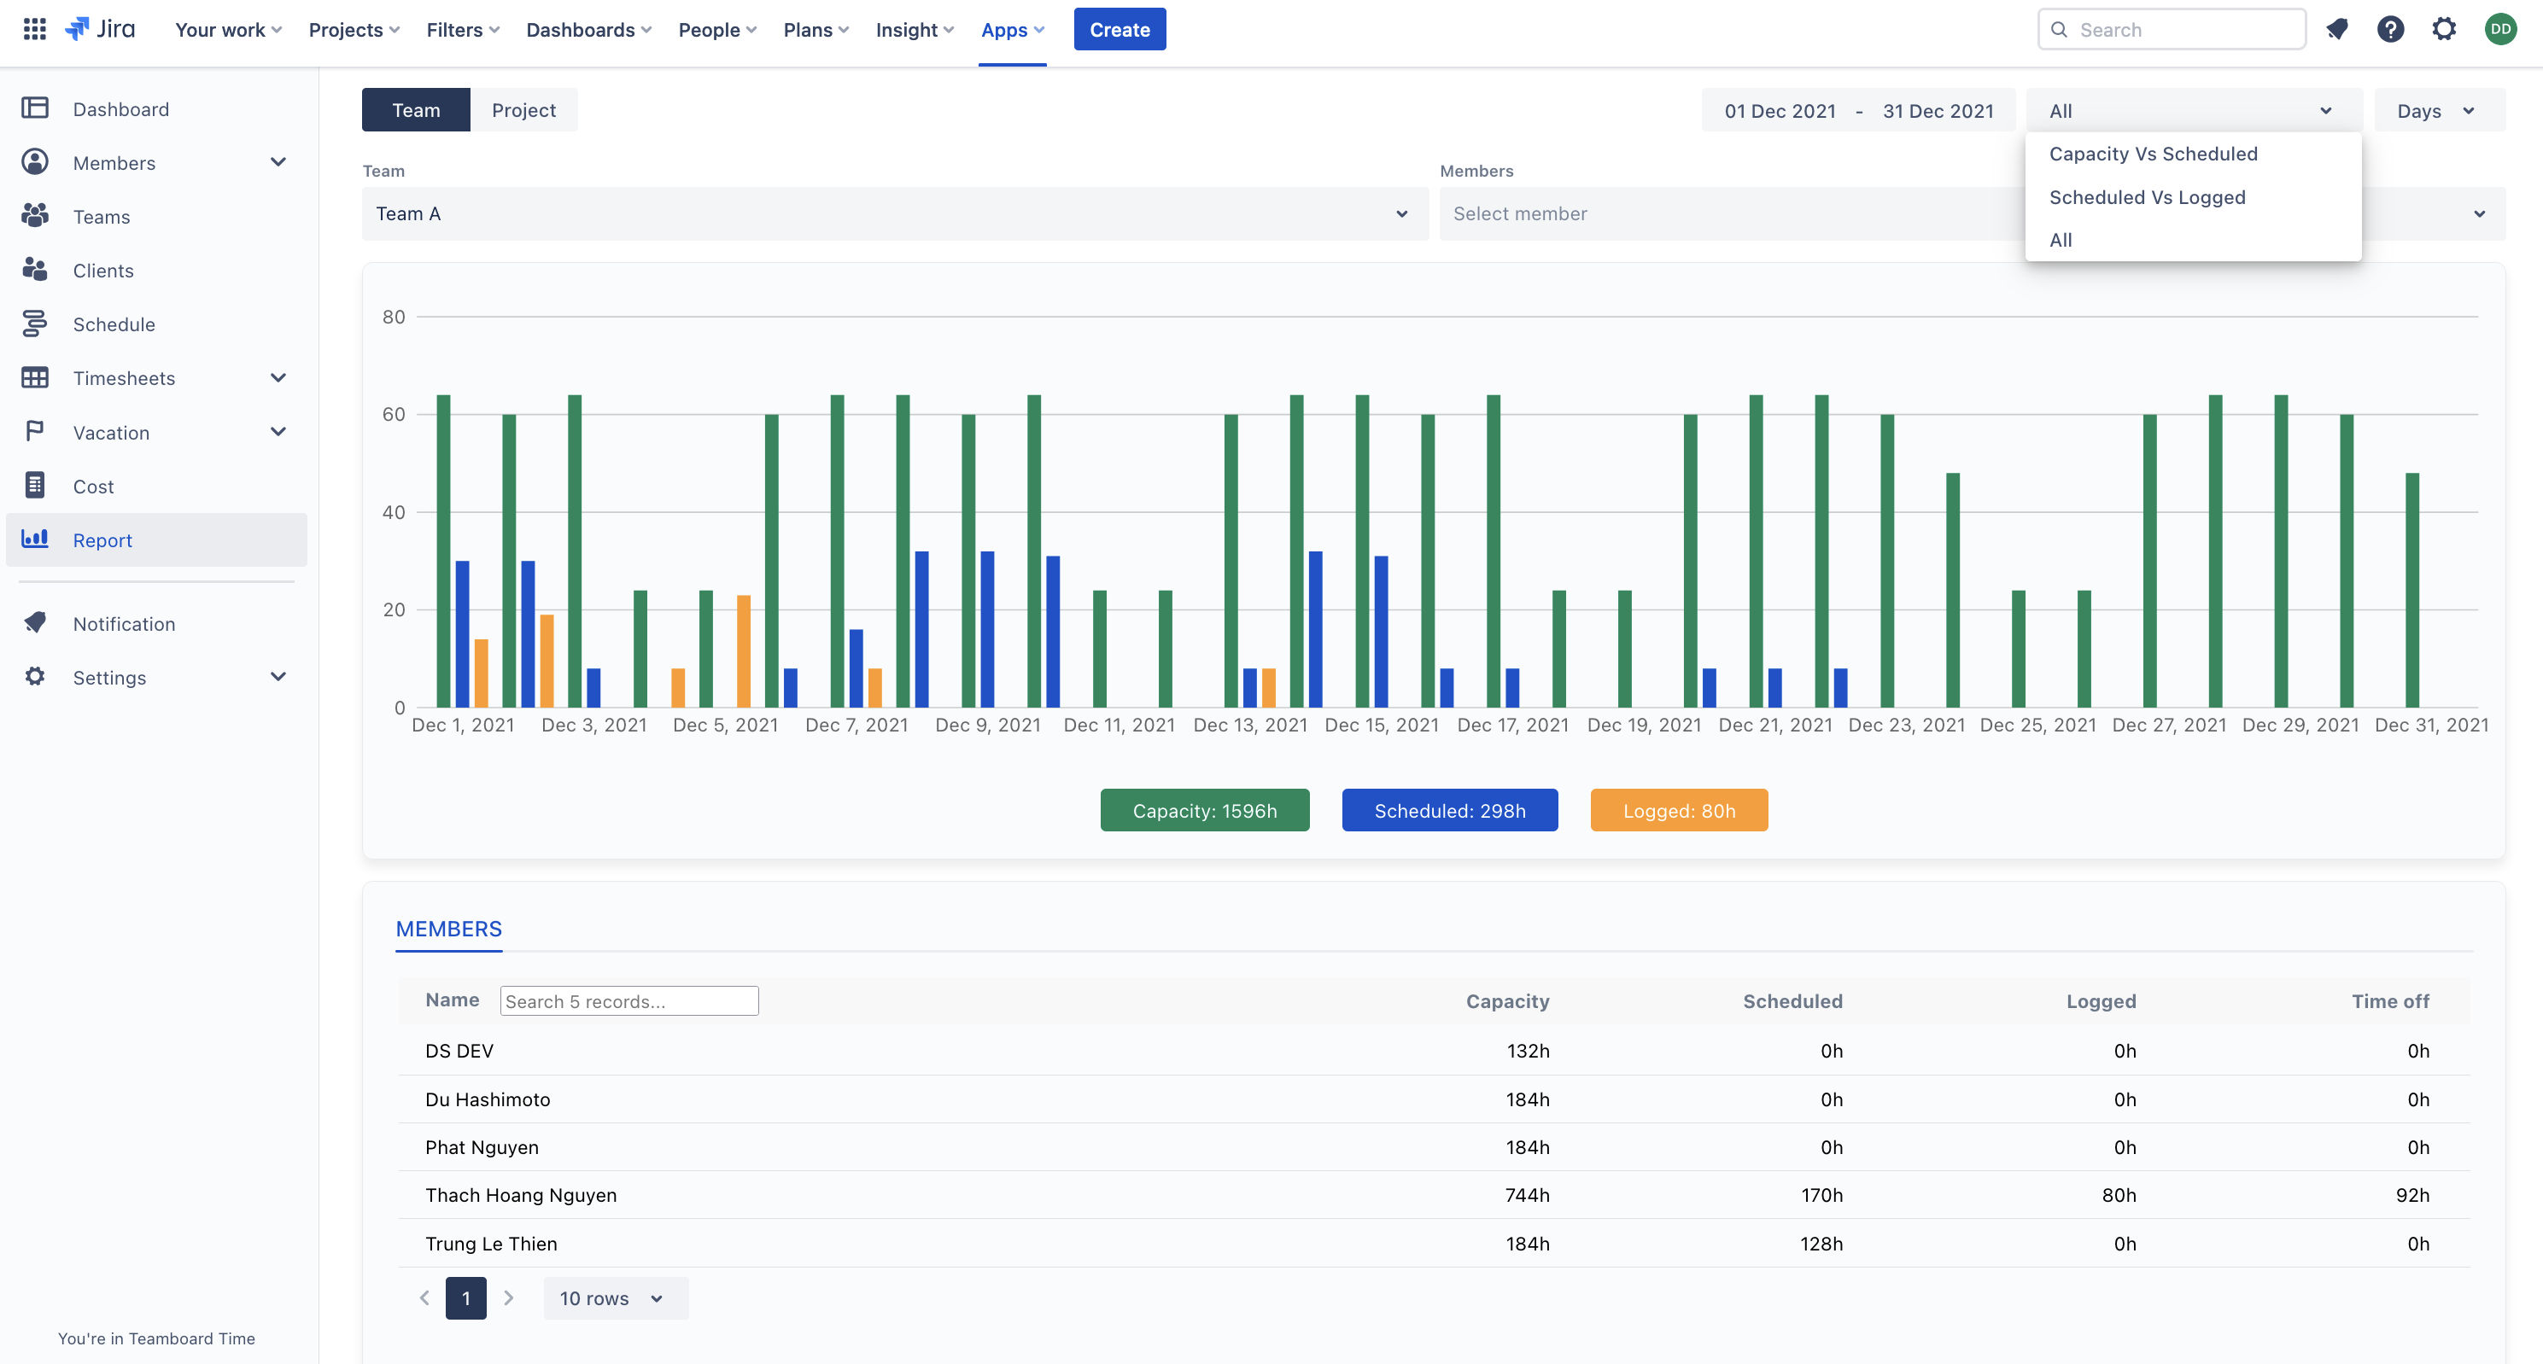Click the Schedule sidebar icon
Viewport: 2543px width, 1364px height.
point(36,324)
